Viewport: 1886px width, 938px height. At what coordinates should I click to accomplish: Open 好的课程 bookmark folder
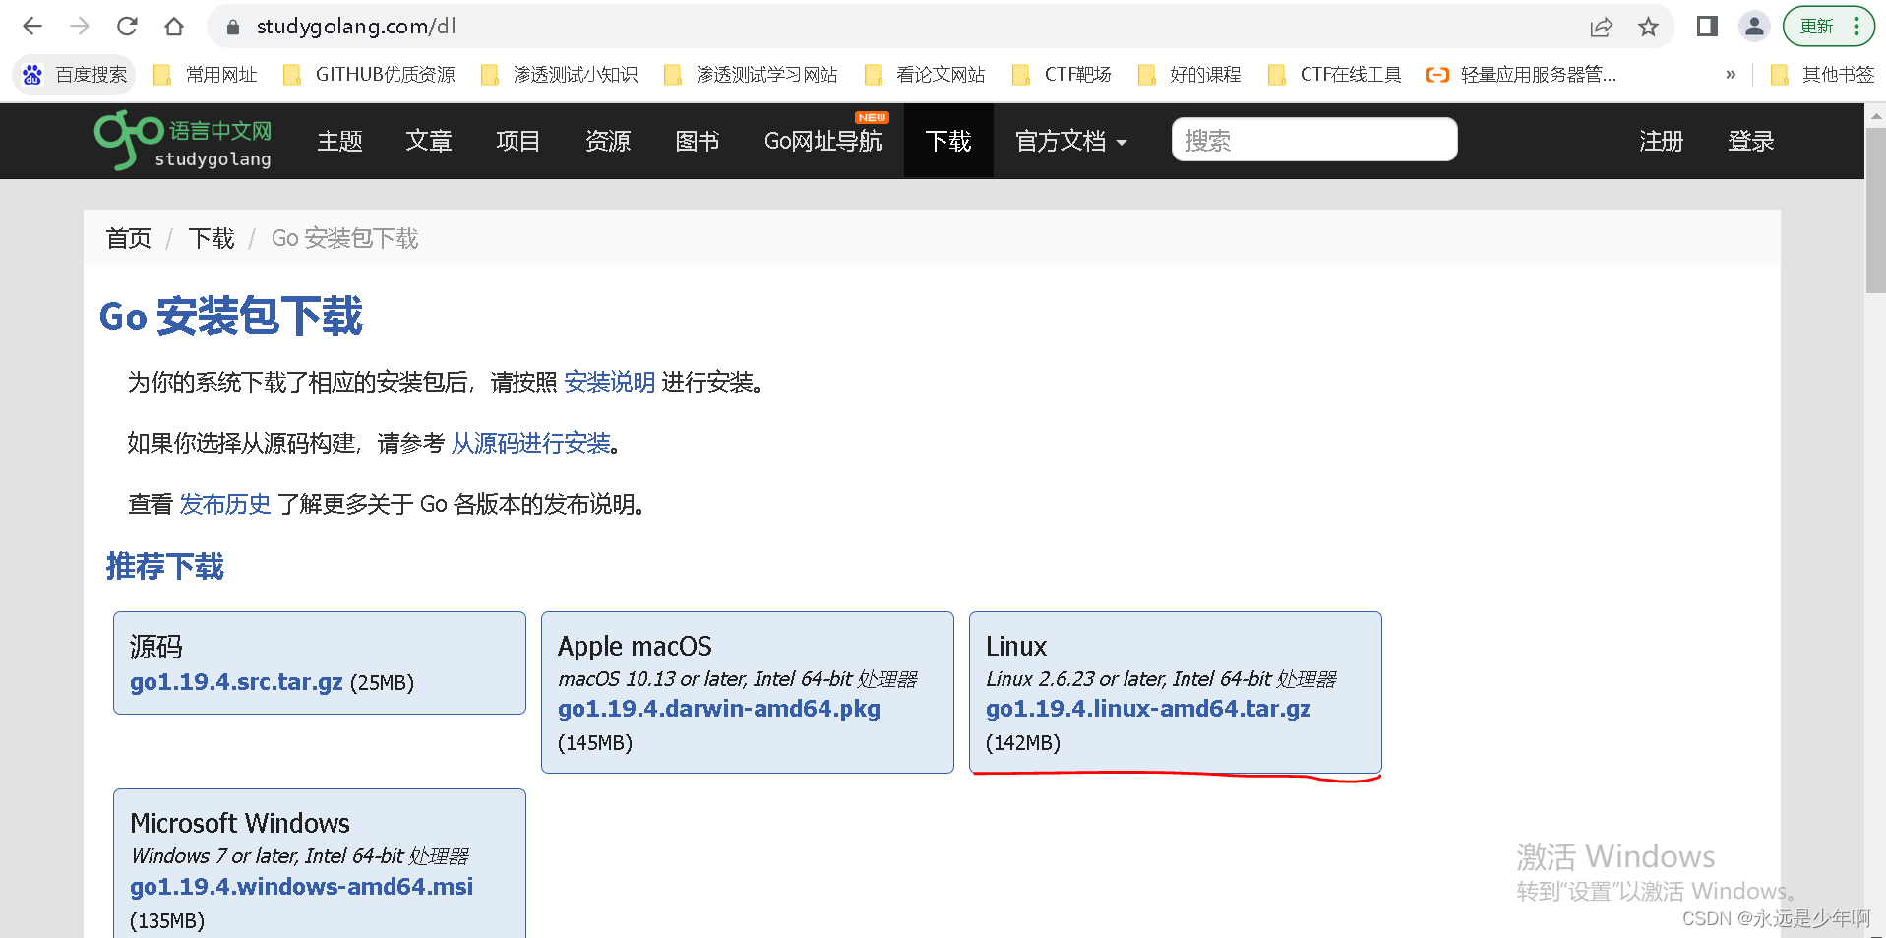click(1189, 75)
